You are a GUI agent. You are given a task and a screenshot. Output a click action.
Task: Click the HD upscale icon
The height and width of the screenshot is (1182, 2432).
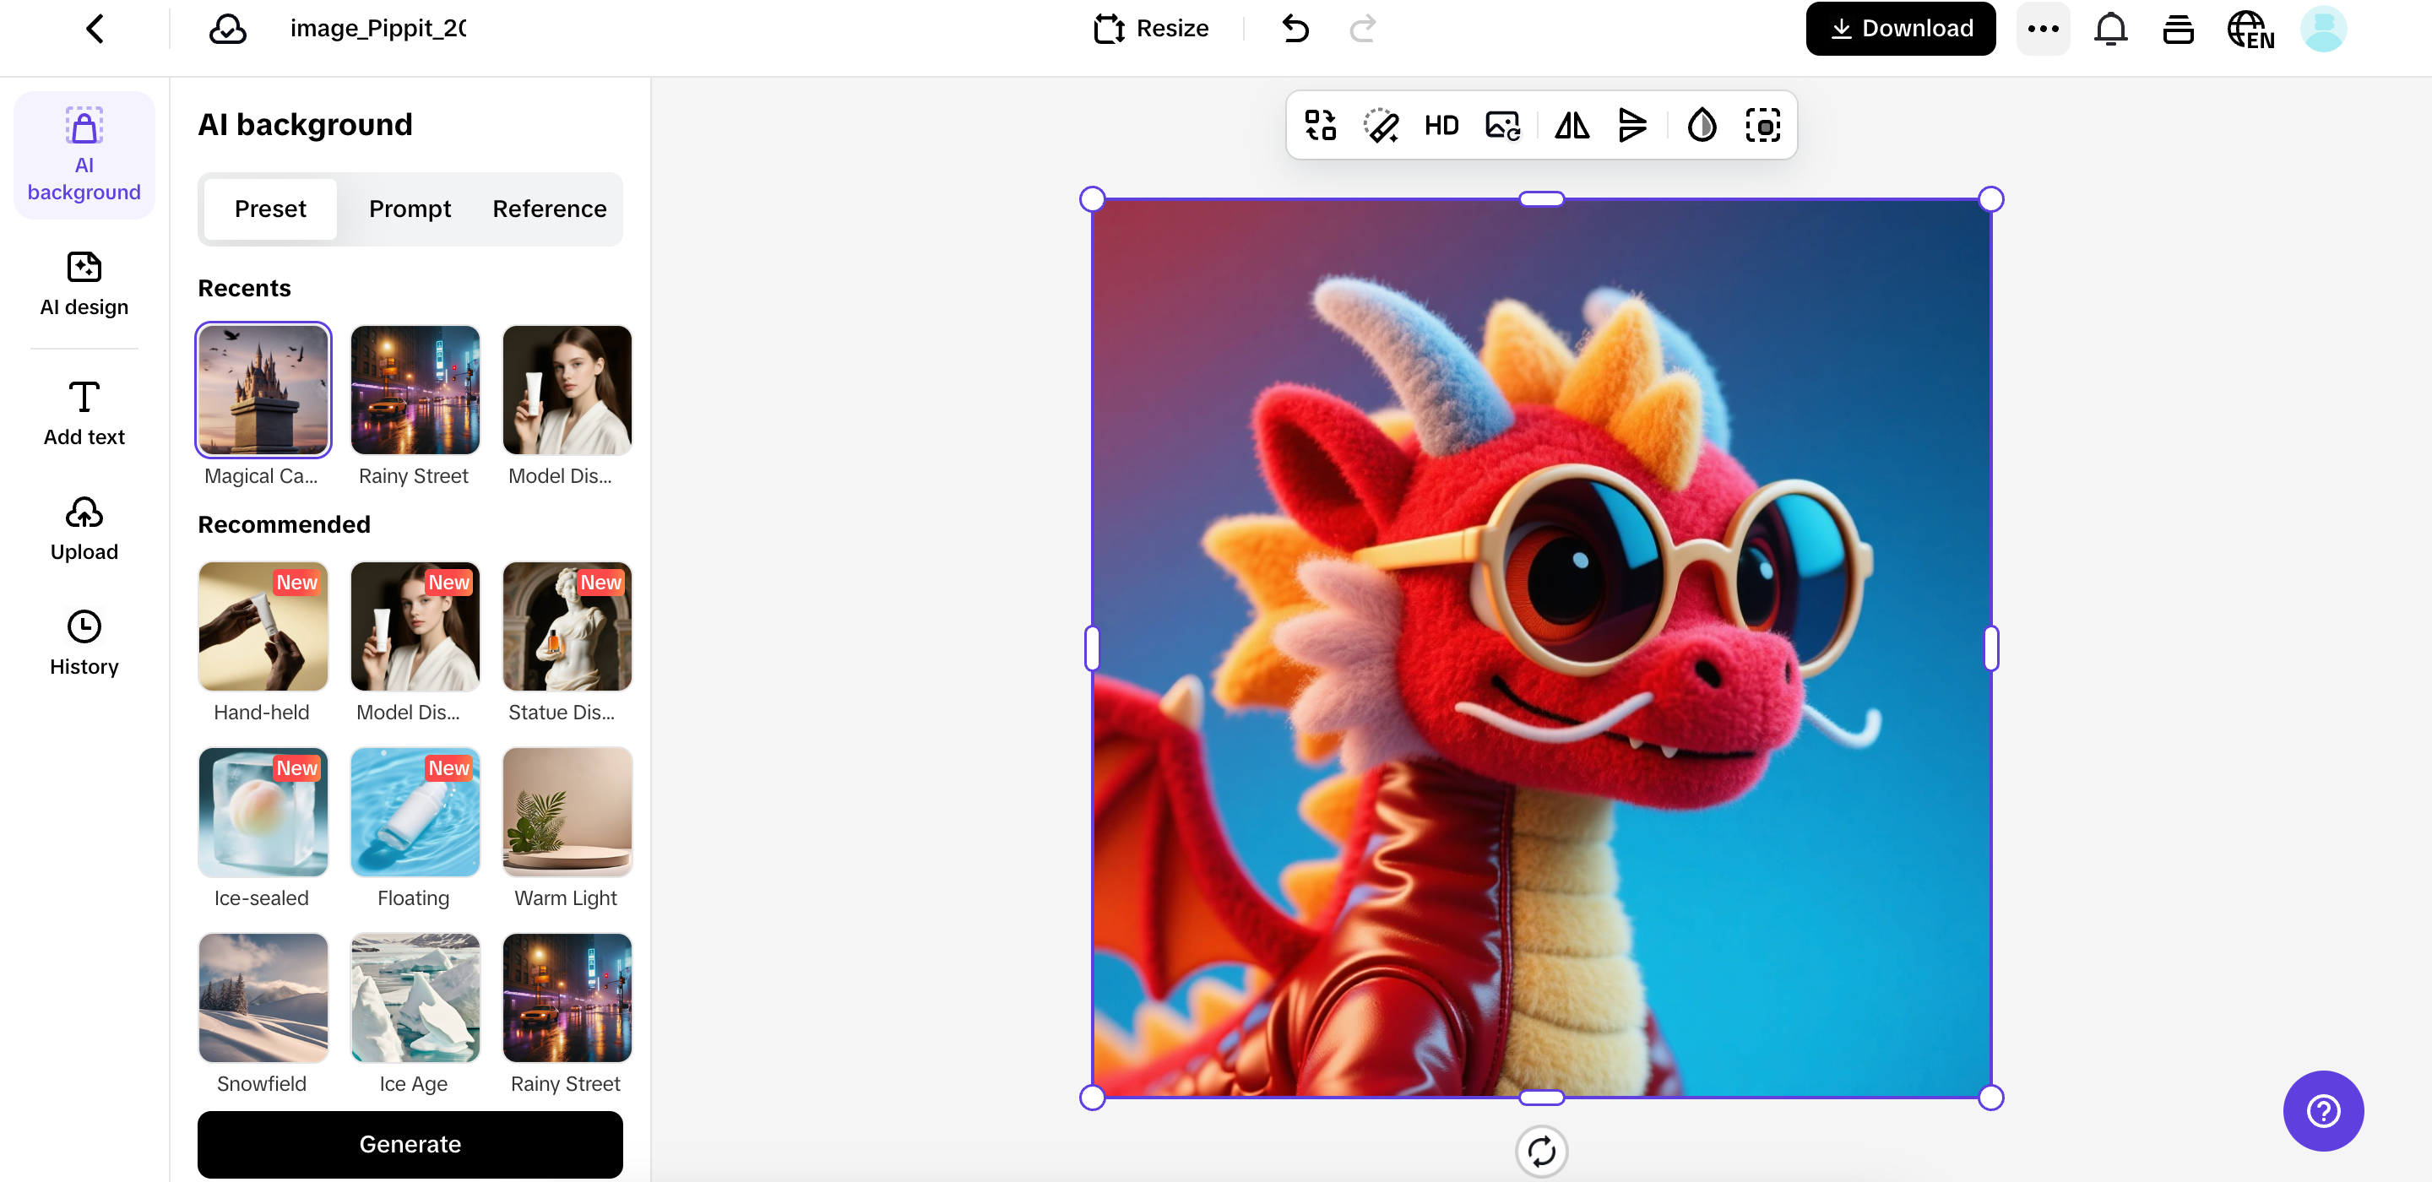click(1441, 126)
